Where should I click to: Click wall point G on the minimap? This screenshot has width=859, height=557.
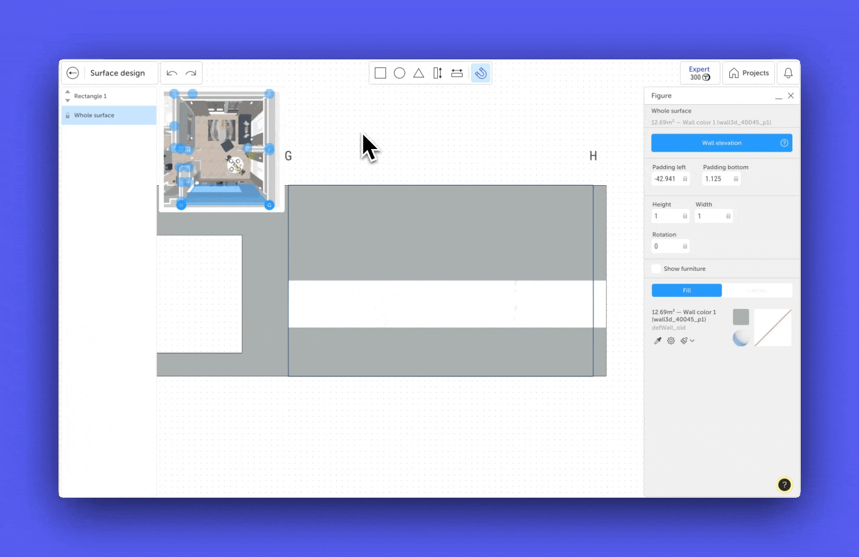(269, 205)
